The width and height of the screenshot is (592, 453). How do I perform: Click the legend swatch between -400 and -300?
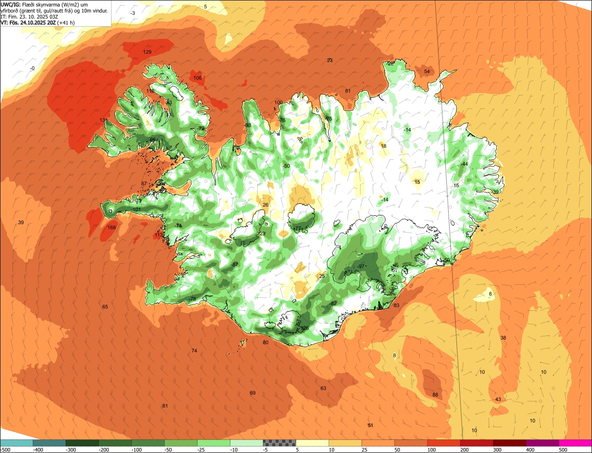coord(49,443)
